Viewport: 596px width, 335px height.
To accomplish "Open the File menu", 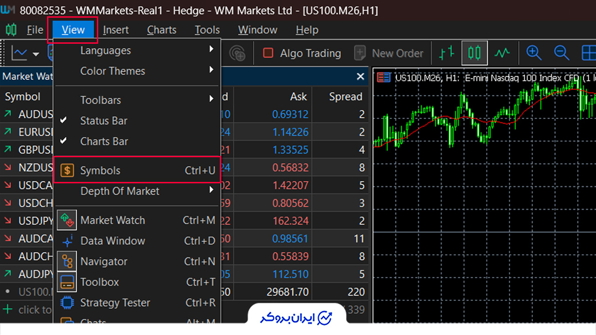I will tap(35, 30).
